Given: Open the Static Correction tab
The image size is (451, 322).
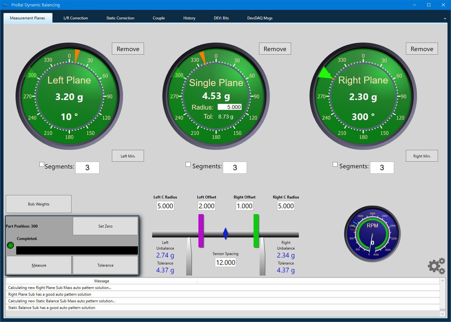Looking at the screenshot, I should tap(120, 18).
